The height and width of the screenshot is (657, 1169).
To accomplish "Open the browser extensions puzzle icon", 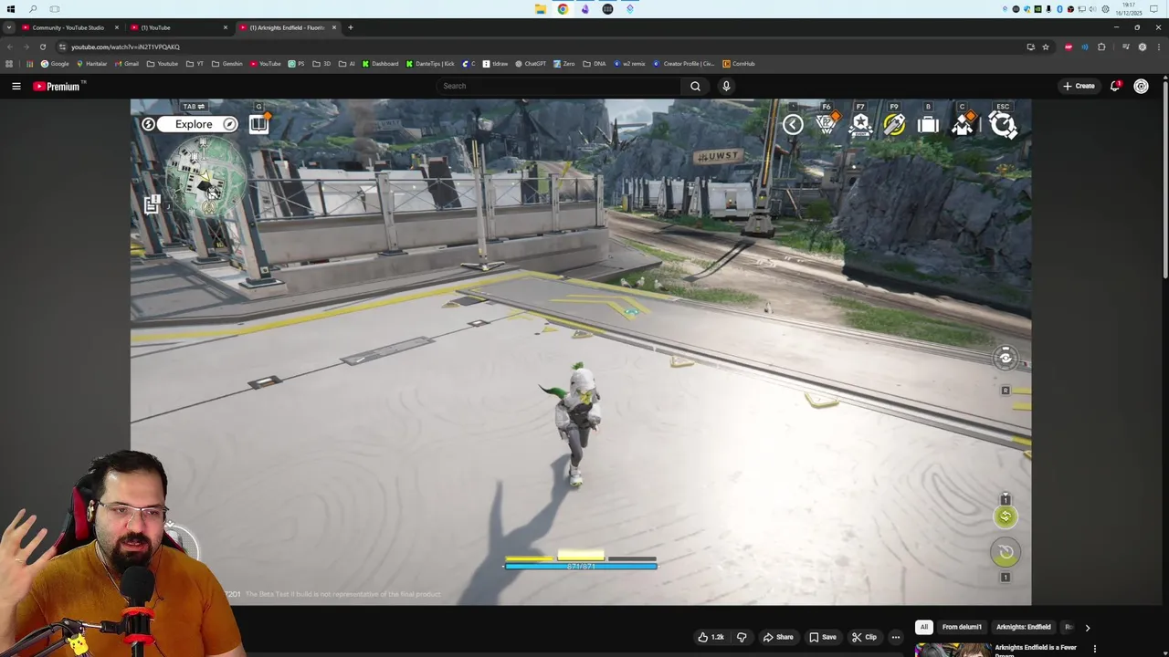I will tap(1101, 47).
